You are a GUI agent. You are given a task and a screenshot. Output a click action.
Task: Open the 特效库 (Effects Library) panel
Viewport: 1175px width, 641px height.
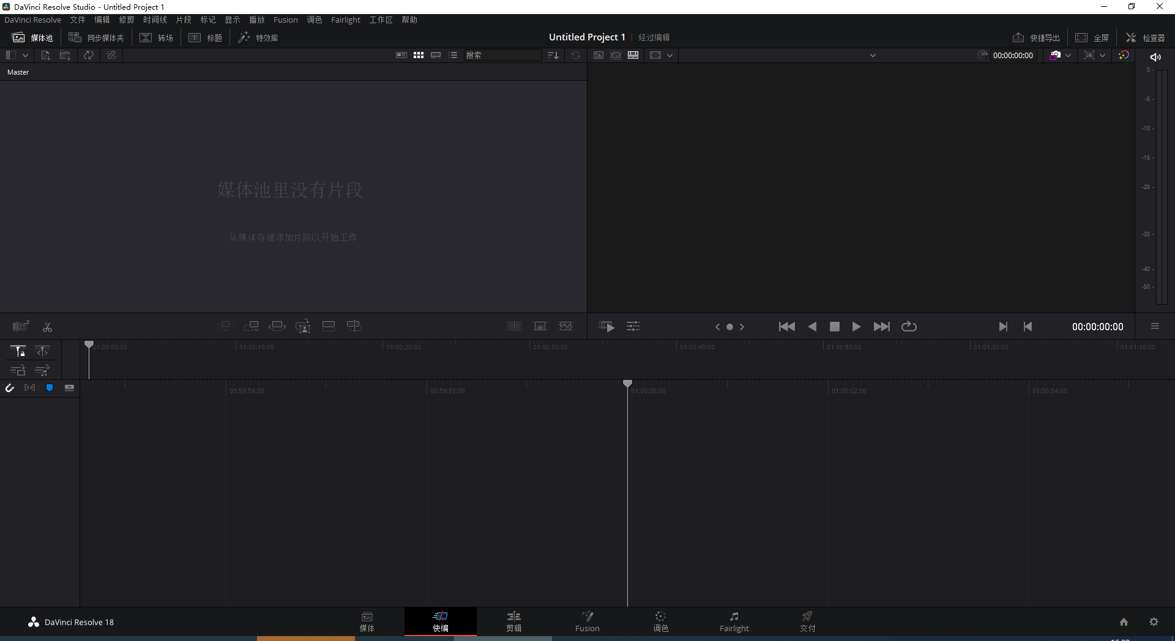pos(258,37)
